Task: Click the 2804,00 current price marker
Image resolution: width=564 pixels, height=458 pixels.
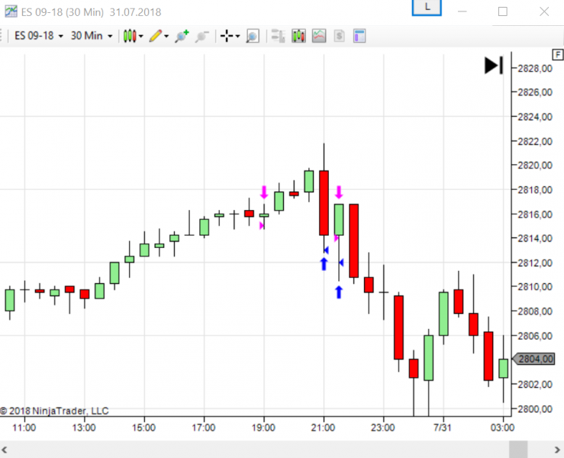Action: [533, 359]
